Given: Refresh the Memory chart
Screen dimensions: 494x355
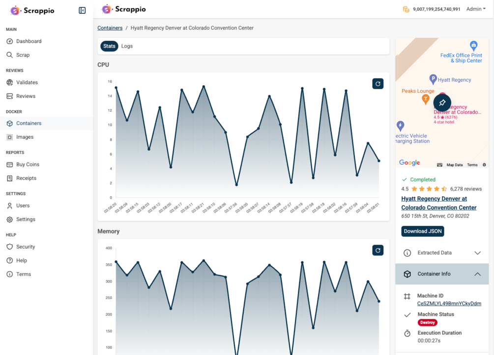Looking at the screenshot, I should pos(378,251).
